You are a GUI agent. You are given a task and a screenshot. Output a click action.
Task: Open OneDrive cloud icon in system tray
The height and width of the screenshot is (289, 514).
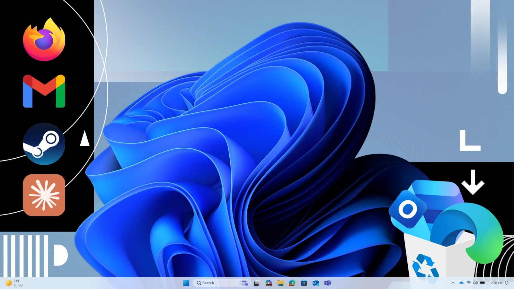coord(461,283)
